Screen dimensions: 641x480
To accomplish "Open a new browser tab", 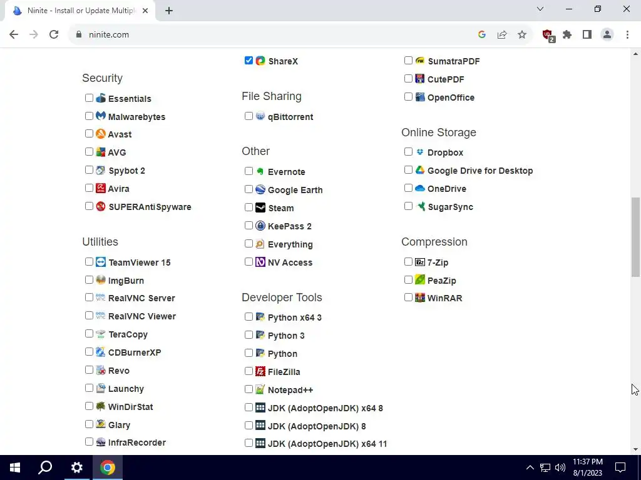I will (169, 11).
